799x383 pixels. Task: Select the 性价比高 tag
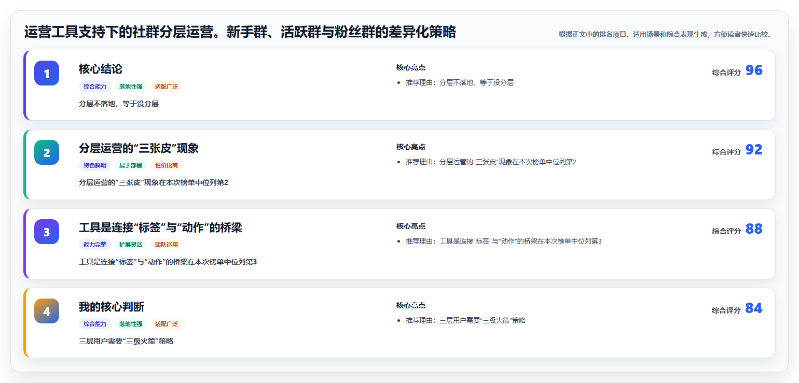167,165
